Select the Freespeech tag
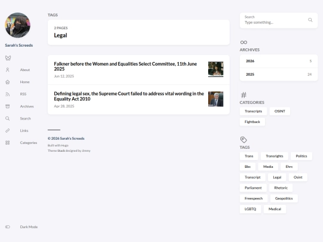The image size is (323, 242). (x=254, y=198)
